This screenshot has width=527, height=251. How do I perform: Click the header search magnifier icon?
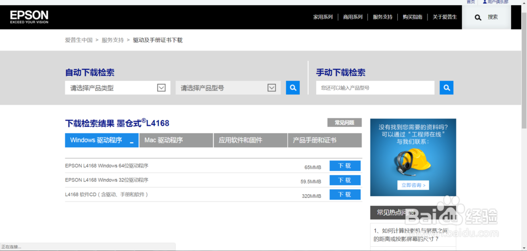click(x=478, y=17)
